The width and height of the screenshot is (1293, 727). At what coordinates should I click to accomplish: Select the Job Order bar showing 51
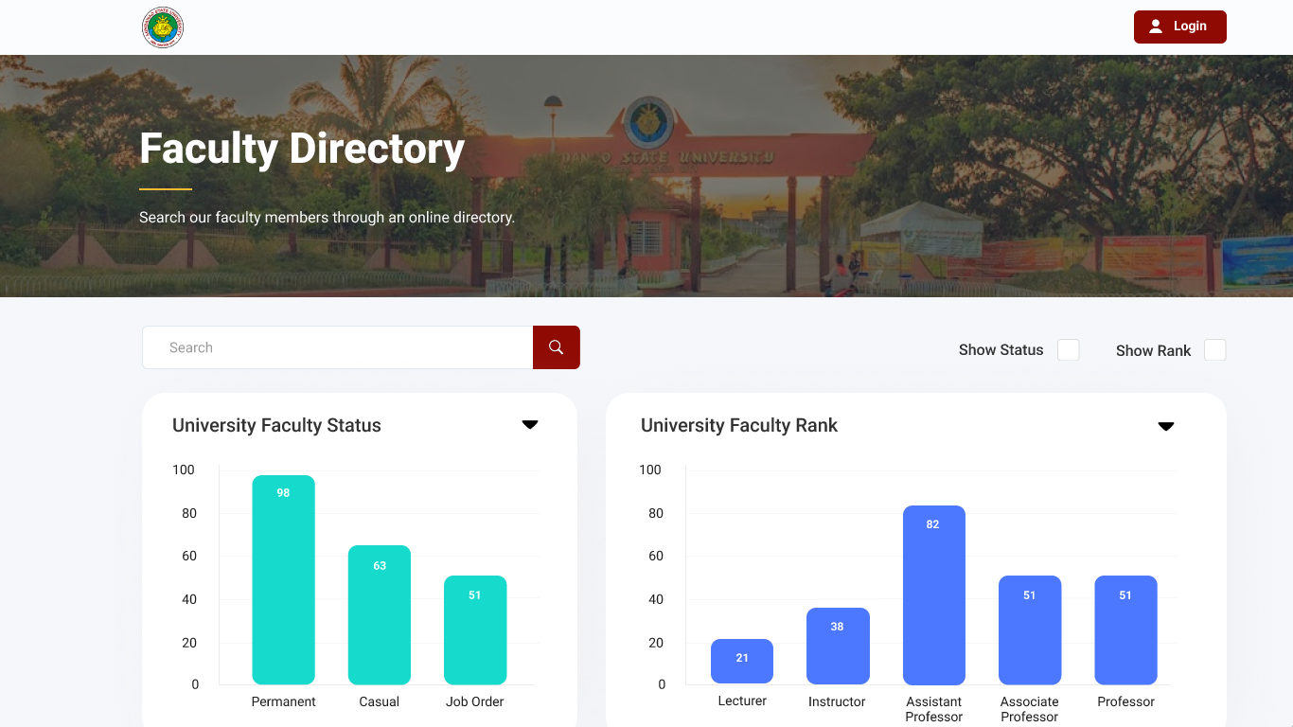click(x=475, y=629)
